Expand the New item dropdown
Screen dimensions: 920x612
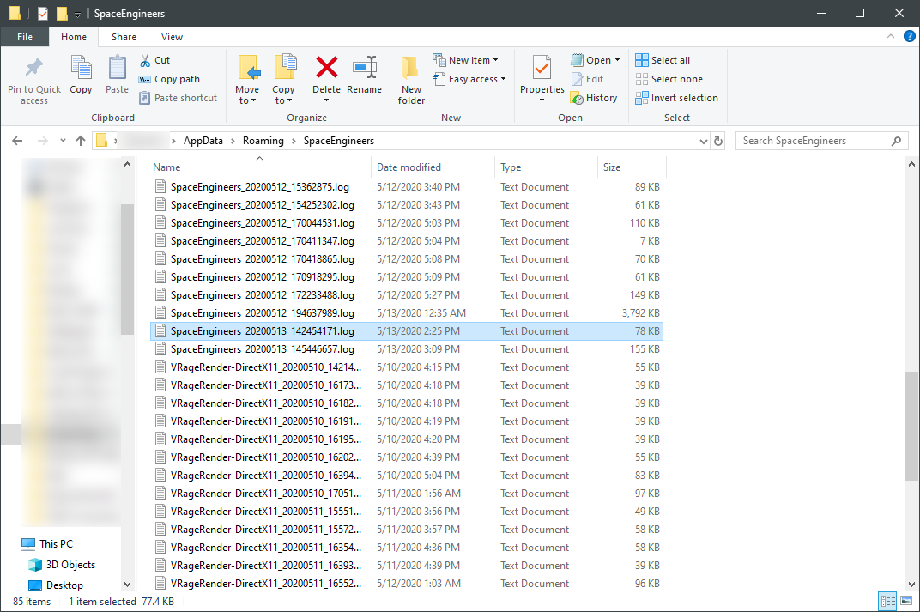(466, 60)
